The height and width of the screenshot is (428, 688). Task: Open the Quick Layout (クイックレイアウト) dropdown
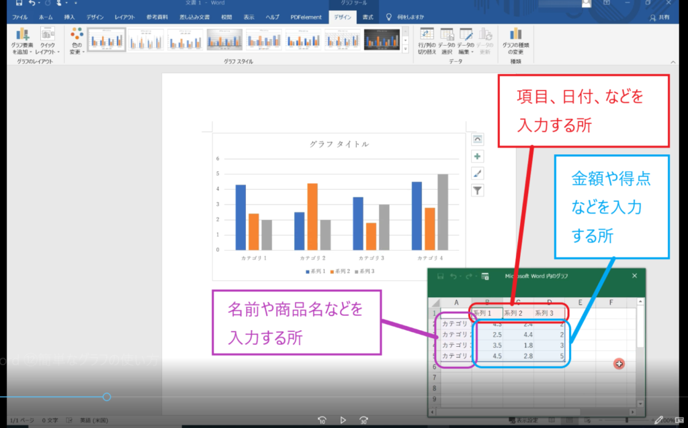coord(48,41)
